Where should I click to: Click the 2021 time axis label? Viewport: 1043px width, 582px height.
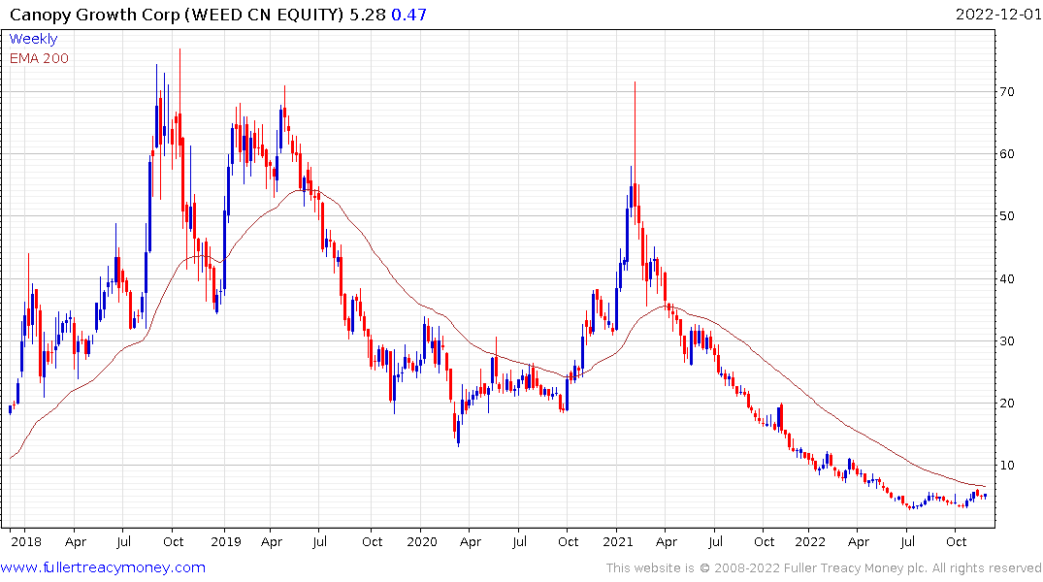(617, 542)
